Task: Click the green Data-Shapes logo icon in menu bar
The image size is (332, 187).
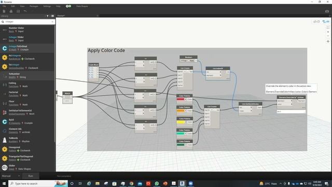Action: pos(68,6)
